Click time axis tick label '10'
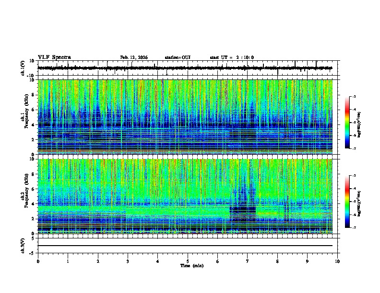This screenshot has height=293, width=380. (x=337, y=261)
